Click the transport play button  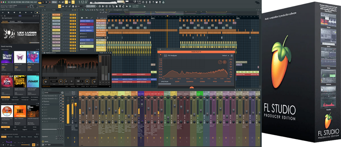(43, 2)
